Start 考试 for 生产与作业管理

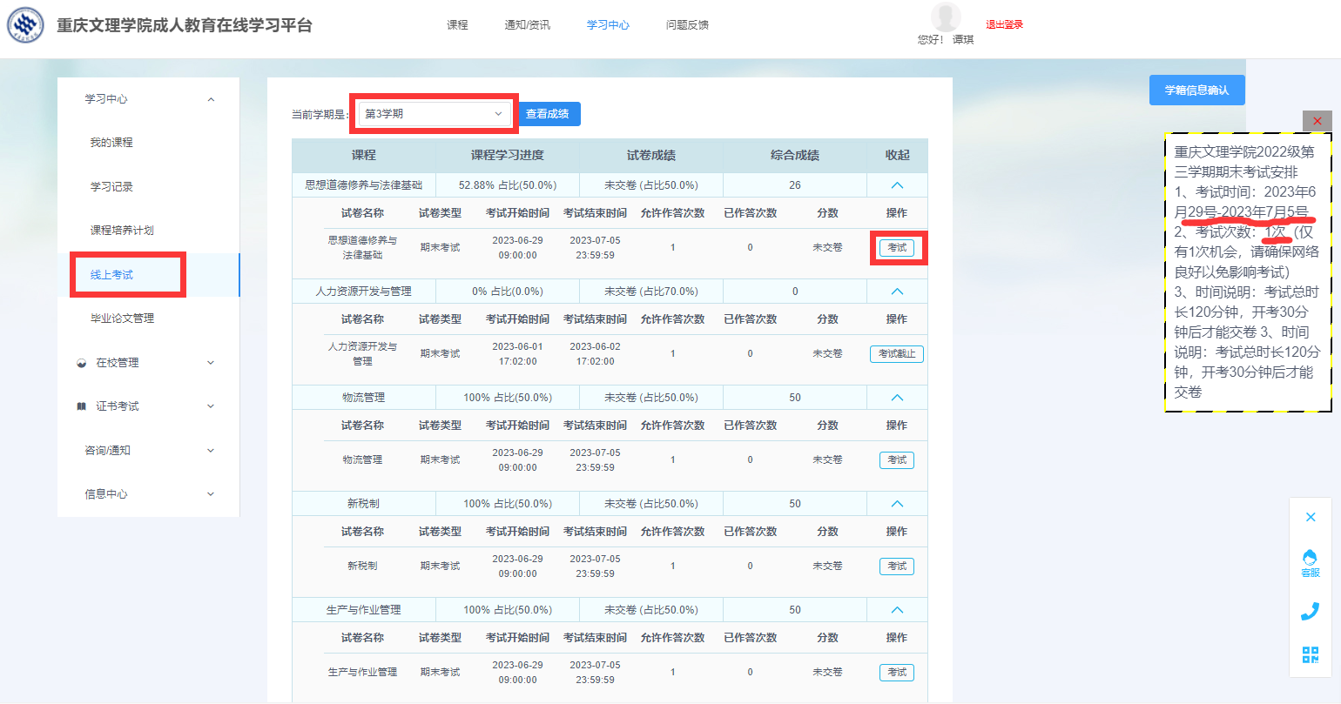pyautogui.click(x=897, y=673)
